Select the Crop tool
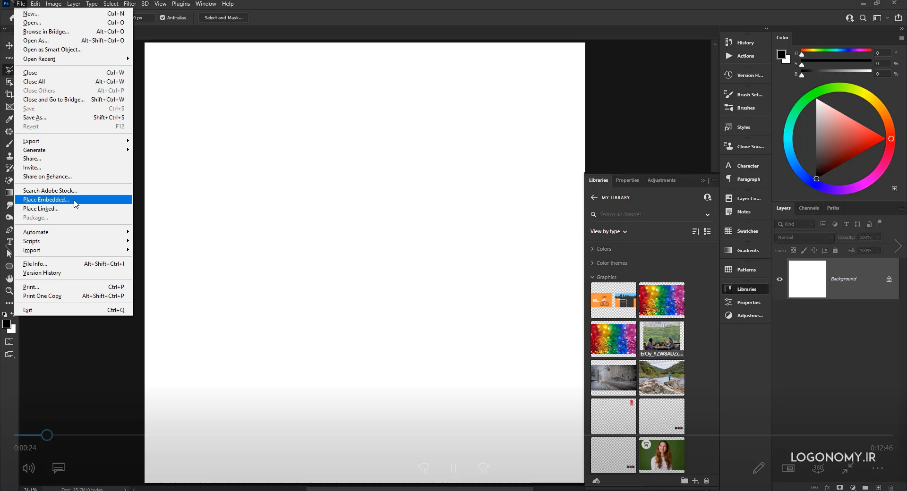Image resolution: width=907 pixels, height=491 pixels. 9,94
